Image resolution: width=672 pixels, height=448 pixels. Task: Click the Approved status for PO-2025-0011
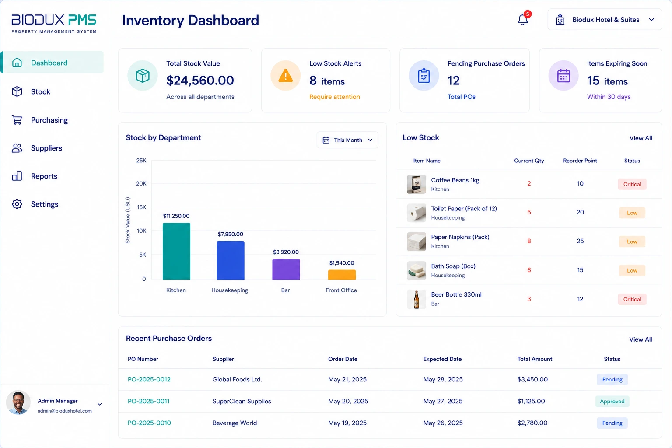coord(612,401)
